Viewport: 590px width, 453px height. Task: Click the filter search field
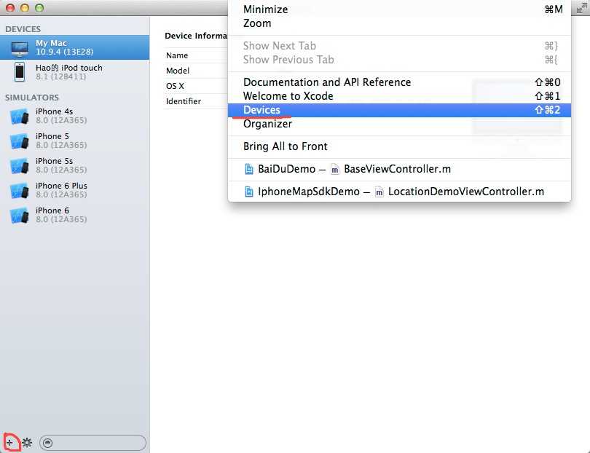tap(93, 443)
